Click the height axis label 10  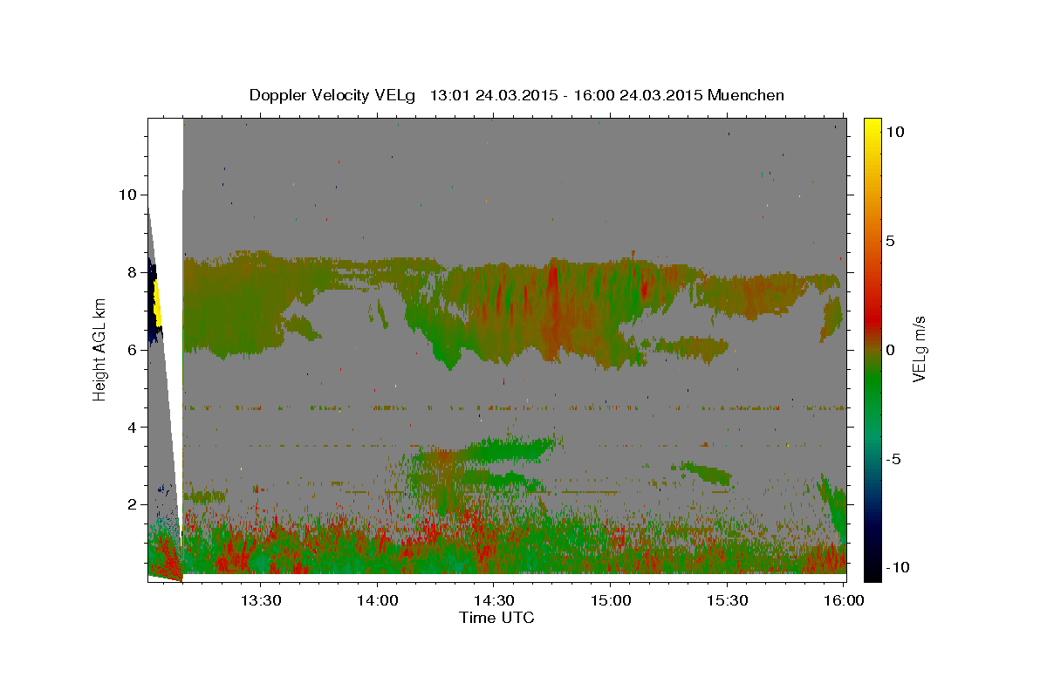coord(130,195)
